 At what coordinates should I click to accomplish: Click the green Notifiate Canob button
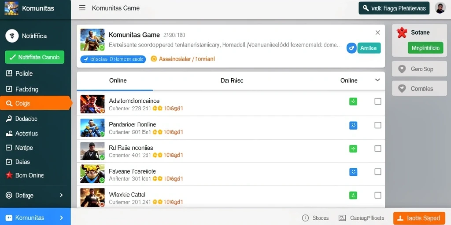(34, 57)
